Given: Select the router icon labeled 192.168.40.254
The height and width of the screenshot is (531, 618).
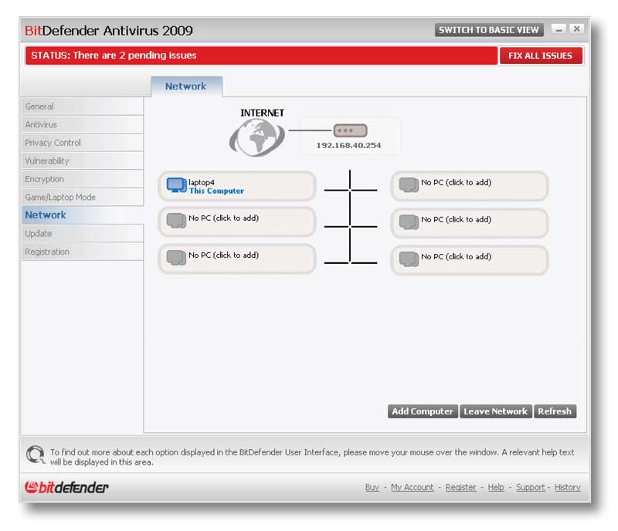Looking at the screenshot, I should coord(350,129).
